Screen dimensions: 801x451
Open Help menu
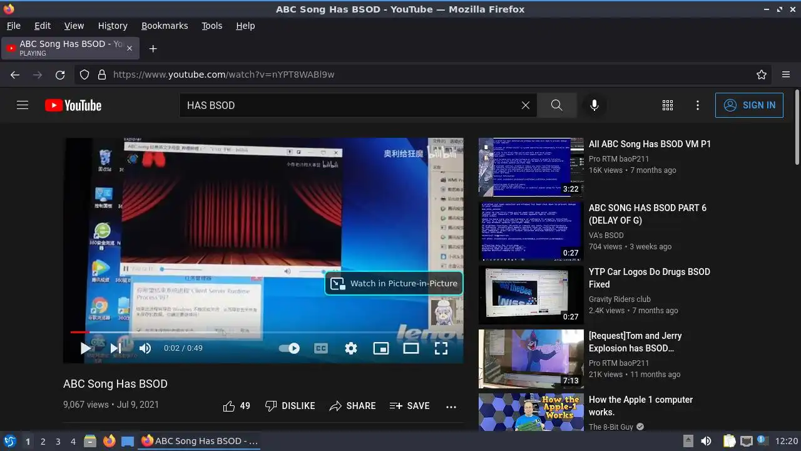245,26
